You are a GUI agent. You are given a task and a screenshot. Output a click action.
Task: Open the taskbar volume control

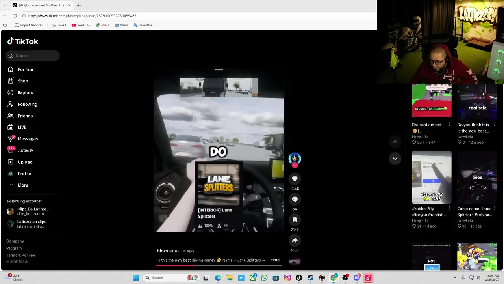coord(478,278)
